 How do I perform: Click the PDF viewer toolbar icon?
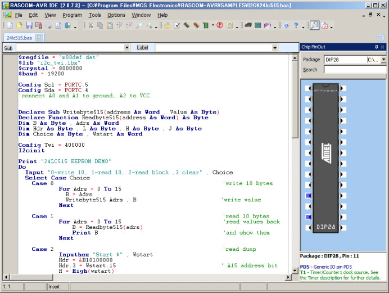coord(324,25)
